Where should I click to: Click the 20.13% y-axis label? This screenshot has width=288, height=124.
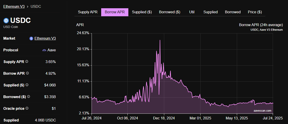point(83,49)
